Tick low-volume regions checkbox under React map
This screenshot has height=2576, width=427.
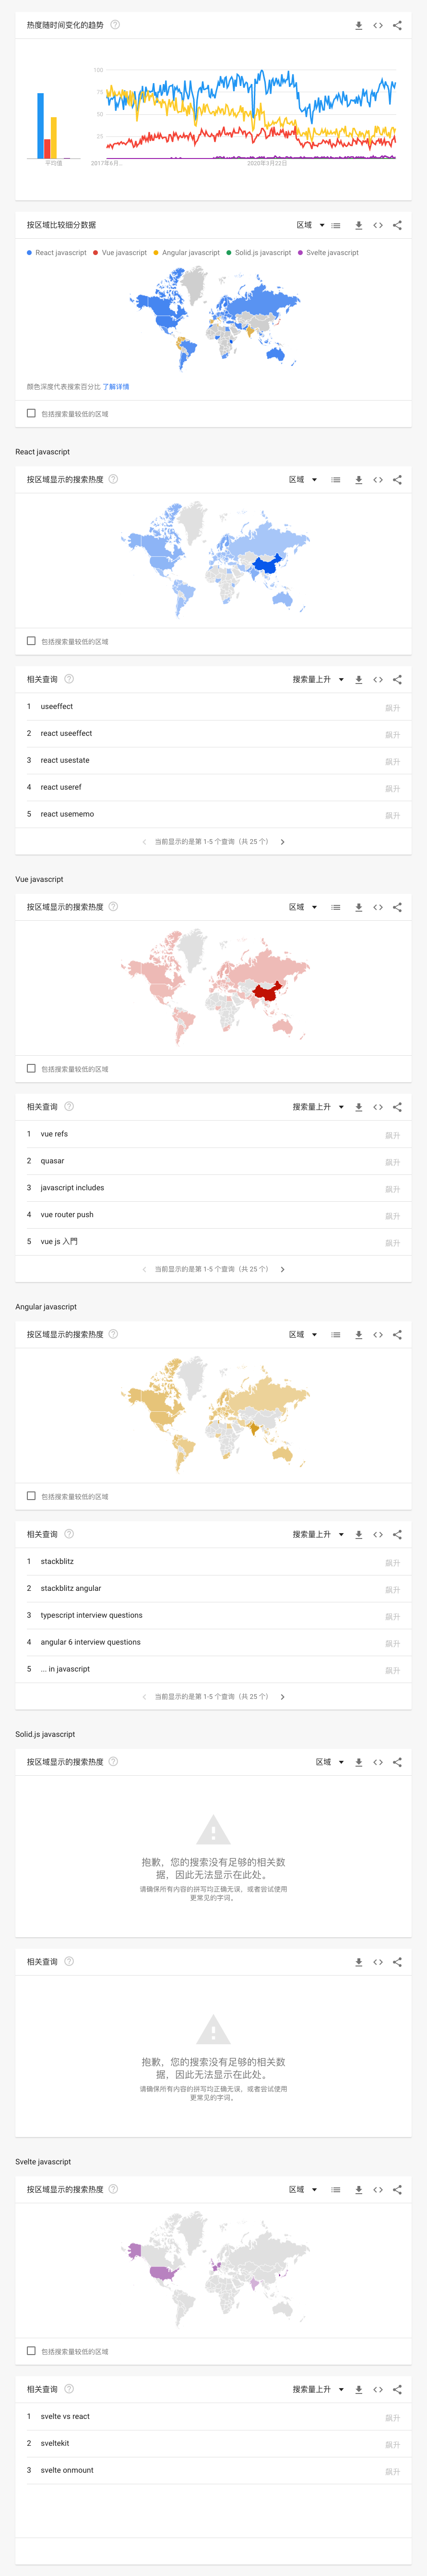(31, 641)
